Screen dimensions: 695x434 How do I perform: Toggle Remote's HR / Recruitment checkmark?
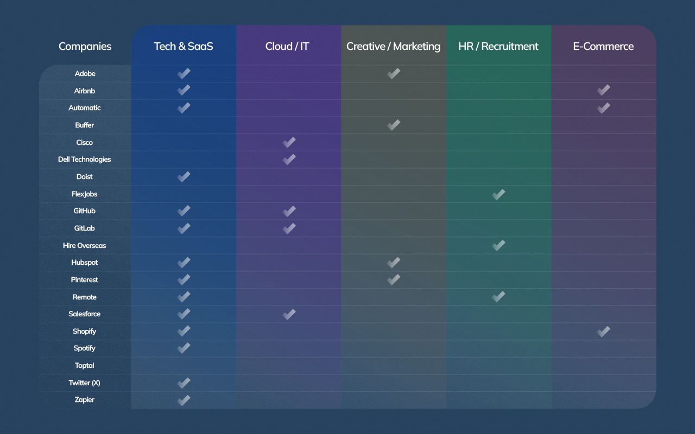click(498, 296)
